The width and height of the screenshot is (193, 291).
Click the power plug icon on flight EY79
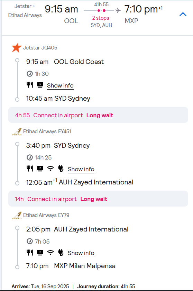click(x=61, y=252)
